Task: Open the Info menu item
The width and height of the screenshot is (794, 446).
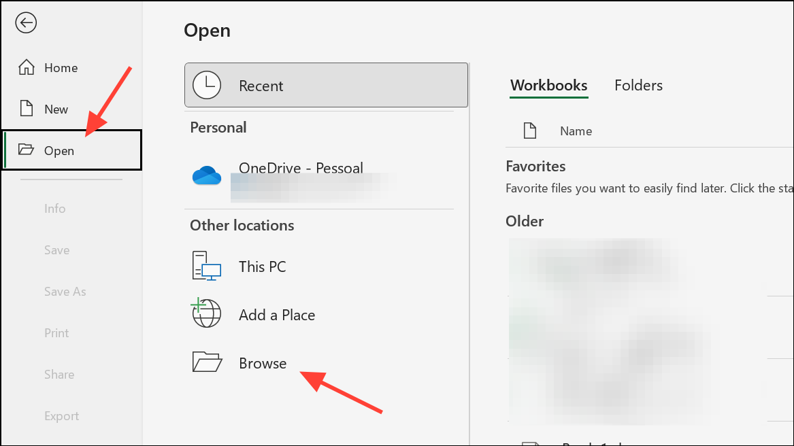Action: pyautogui.click(x=54, y=208)
